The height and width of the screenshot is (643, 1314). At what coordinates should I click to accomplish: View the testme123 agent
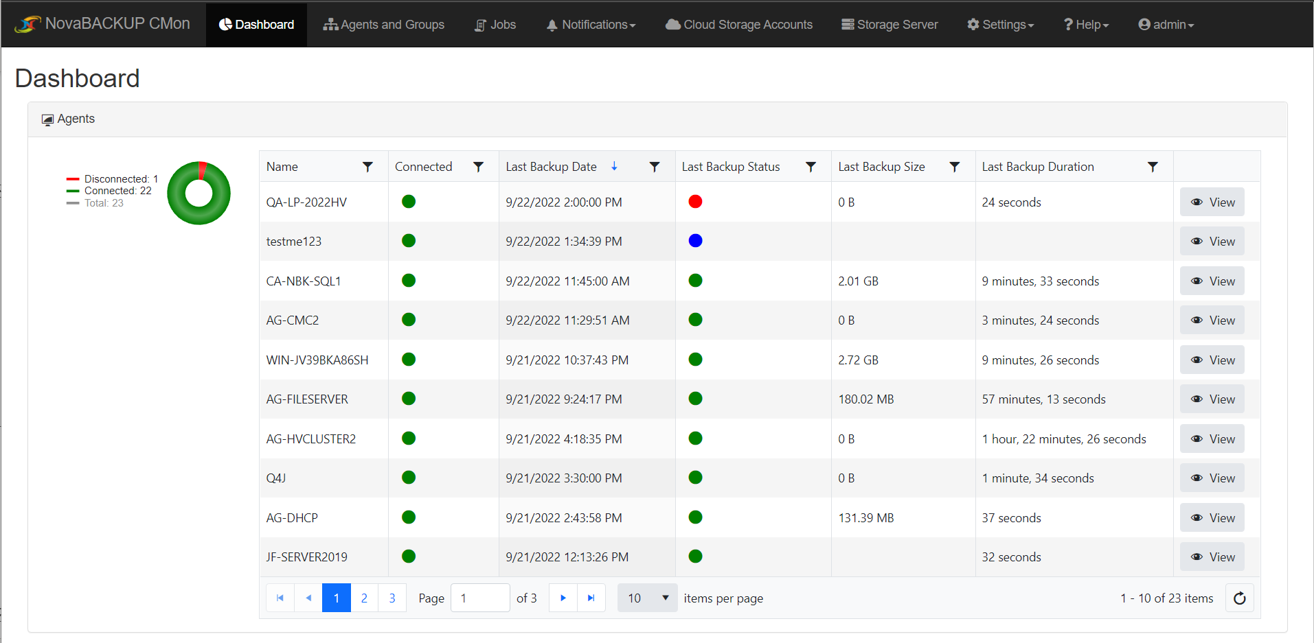pos(1212,242)
